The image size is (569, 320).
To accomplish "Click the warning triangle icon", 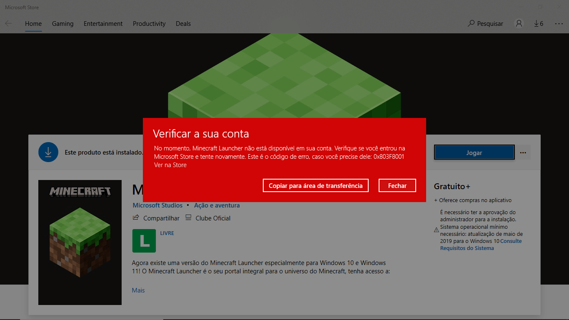I will click(x=437, y=230).
